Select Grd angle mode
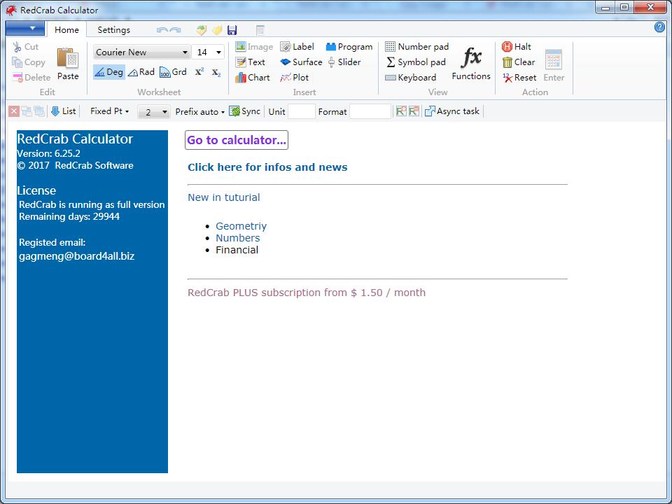Screen dimensions: 672x504 [x=173, y=72]
